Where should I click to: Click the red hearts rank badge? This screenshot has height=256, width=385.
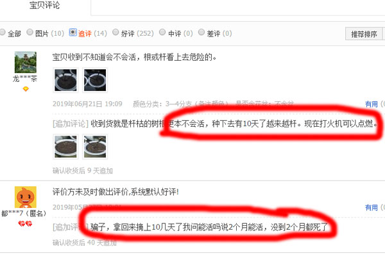coord(25,223)
